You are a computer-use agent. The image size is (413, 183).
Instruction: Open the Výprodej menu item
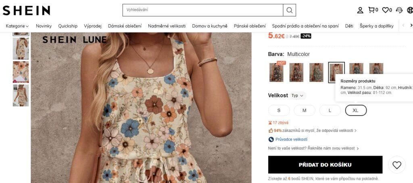coord(93,26)
